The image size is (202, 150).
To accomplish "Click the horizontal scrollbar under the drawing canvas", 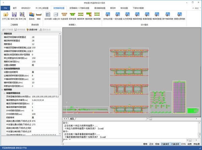I will point(135,118).
